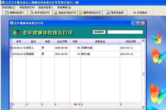
Task: Click the main application title bar icon
Action: (3, 2)
